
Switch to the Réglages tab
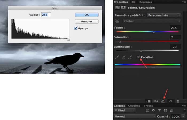pos(146,2)
